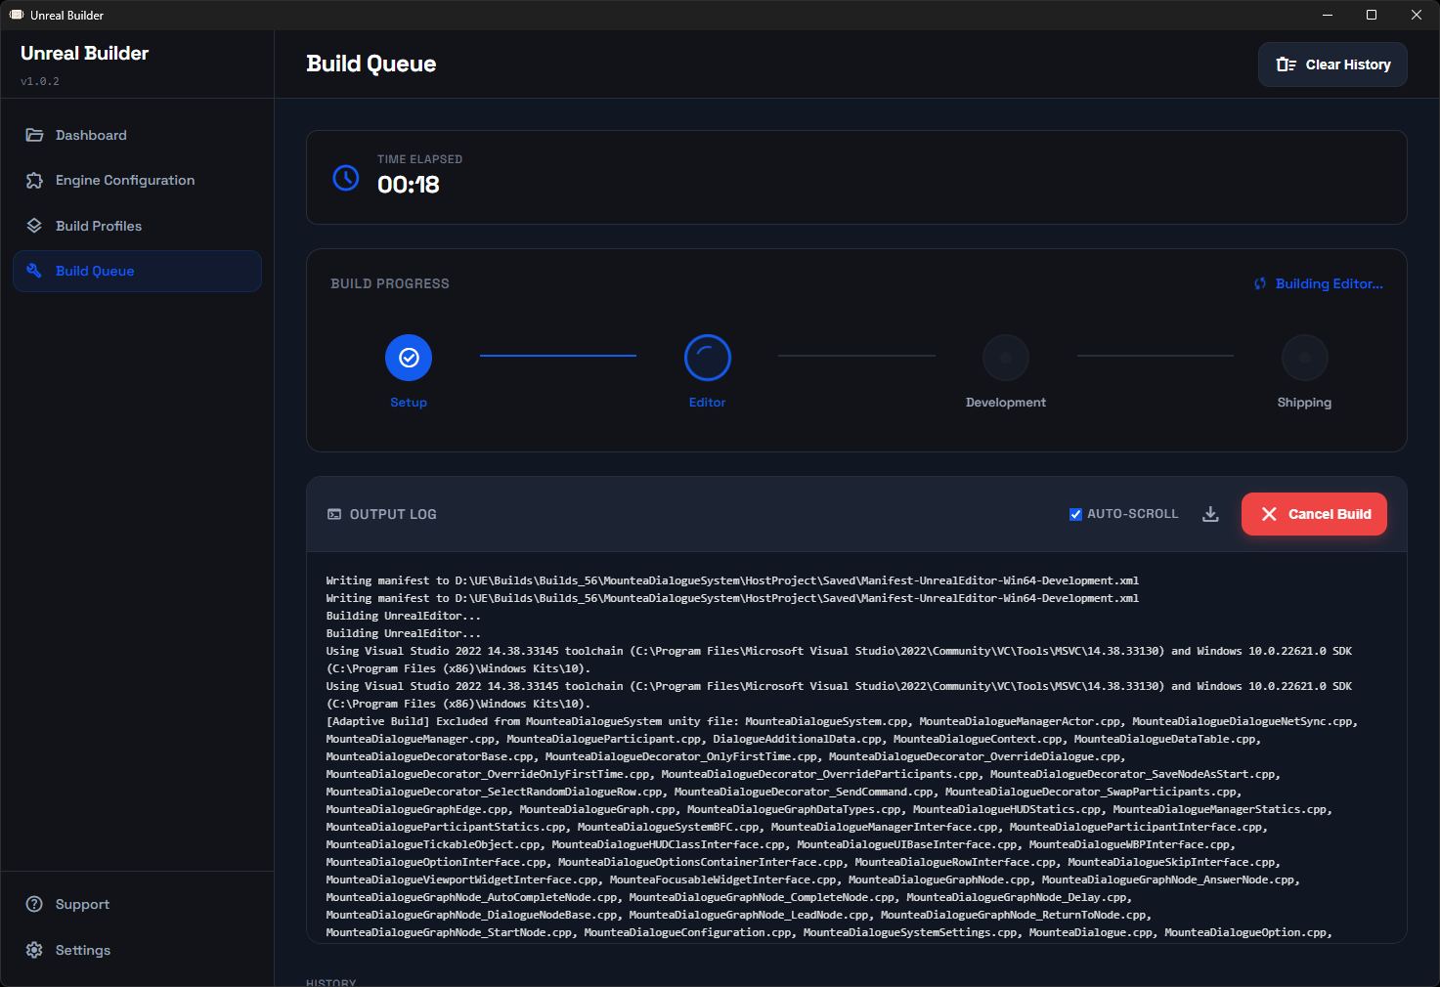
Task: Click the OUTPUT LOG section title
Action: tap(393, 514)
